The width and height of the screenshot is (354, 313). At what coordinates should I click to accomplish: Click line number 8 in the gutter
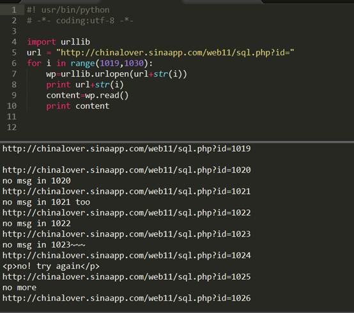(x=14, y=85)
